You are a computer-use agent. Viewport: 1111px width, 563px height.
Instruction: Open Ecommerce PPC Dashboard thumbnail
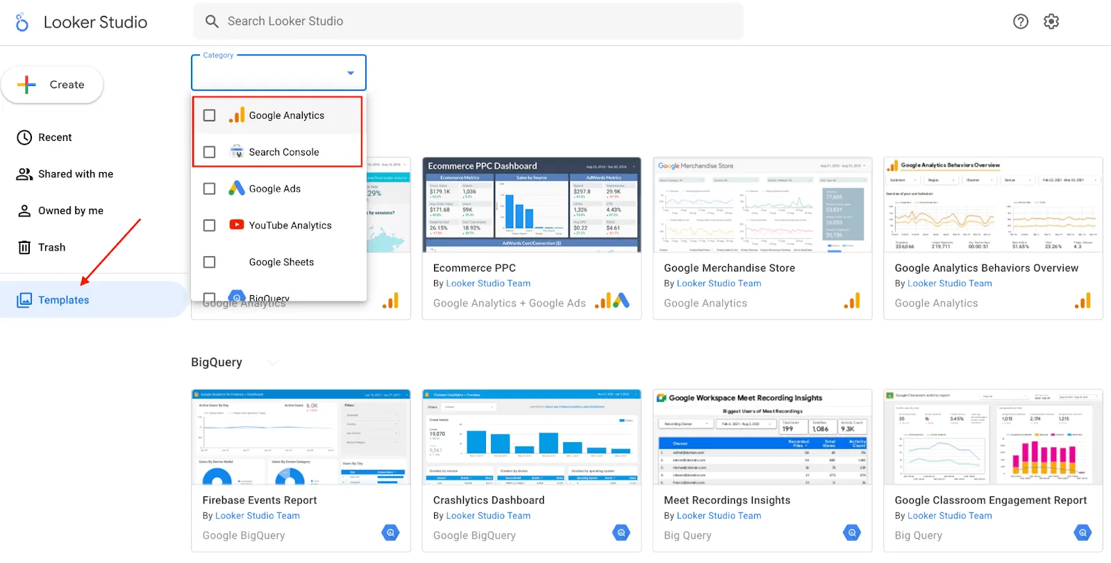point(531,205)
